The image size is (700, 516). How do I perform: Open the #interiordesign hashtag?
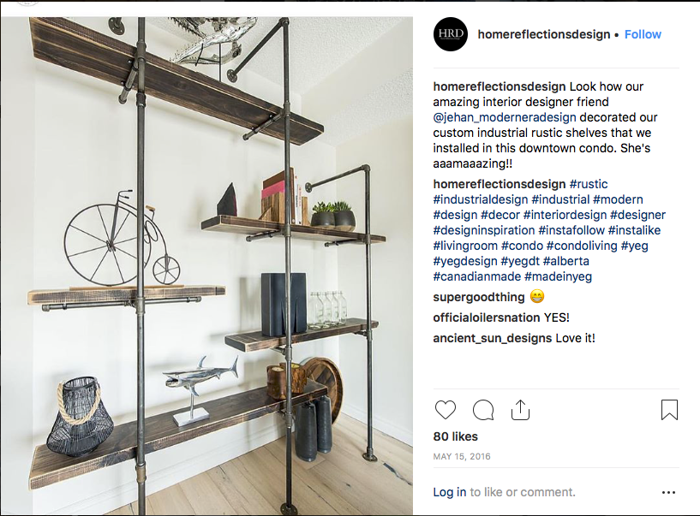click(565, 215)
